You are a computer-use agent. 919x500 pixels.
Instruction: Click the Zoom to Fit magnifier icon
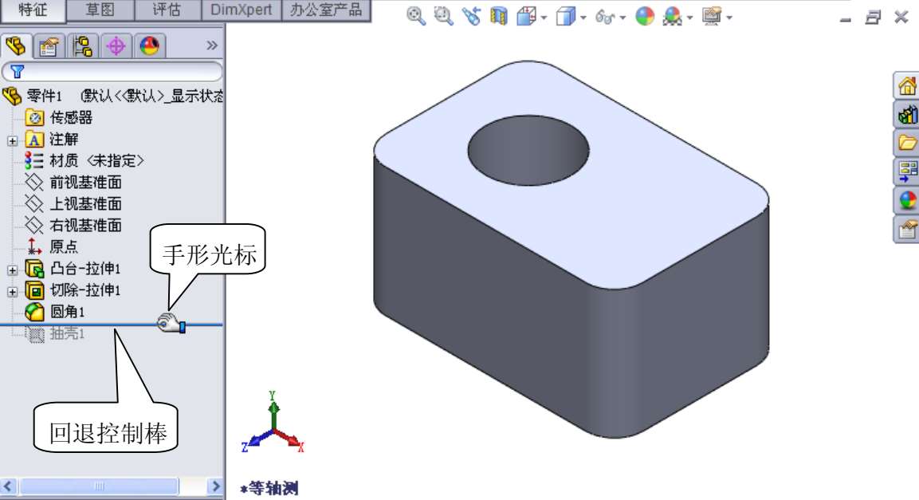[415, 16]
